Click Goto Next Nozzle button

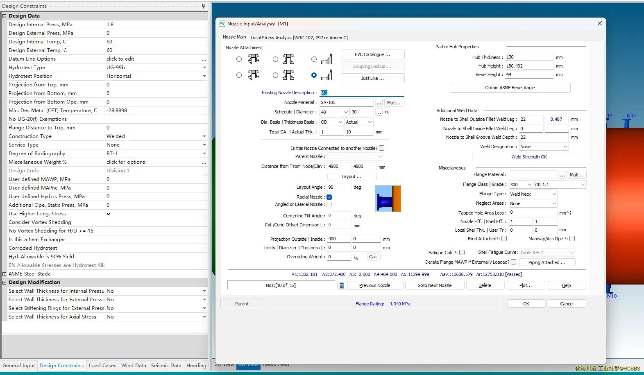tap(435, 285)
